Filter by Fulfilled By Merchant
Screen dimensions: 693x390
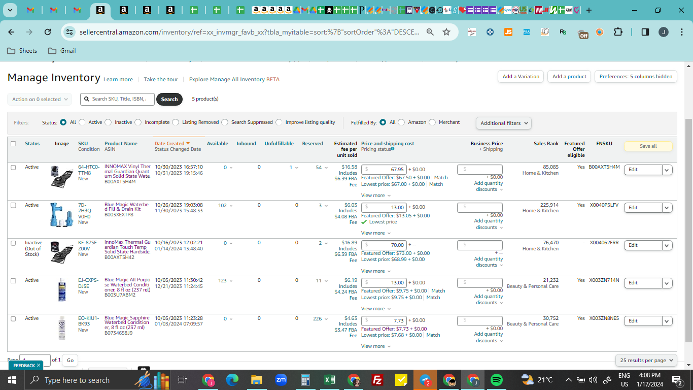point(432,122)
